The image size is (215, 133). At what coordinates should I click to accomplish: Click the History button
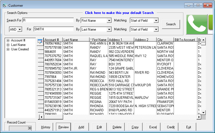pos(46,127)
